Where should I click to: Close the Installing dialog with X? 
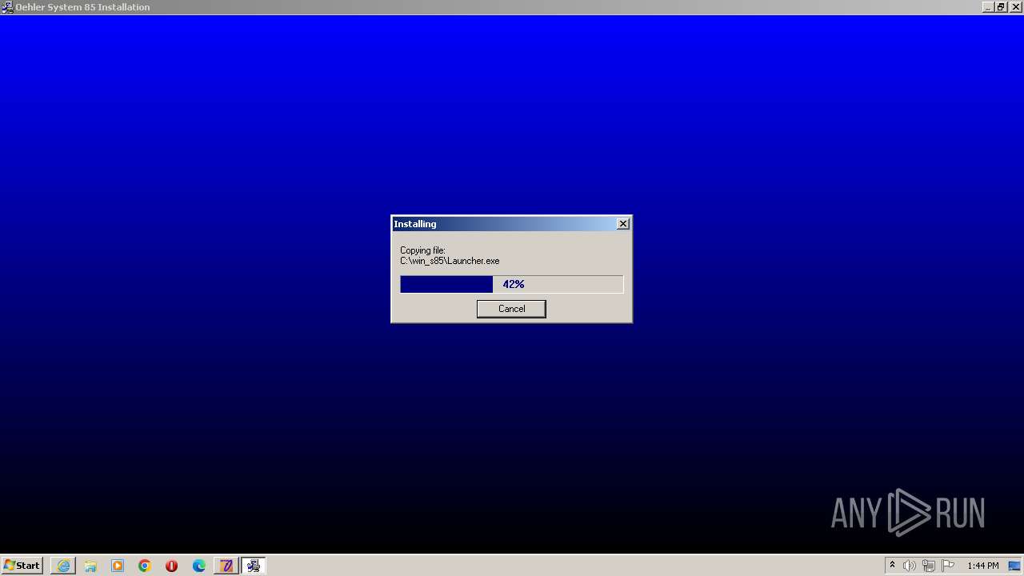pos(623,224)
